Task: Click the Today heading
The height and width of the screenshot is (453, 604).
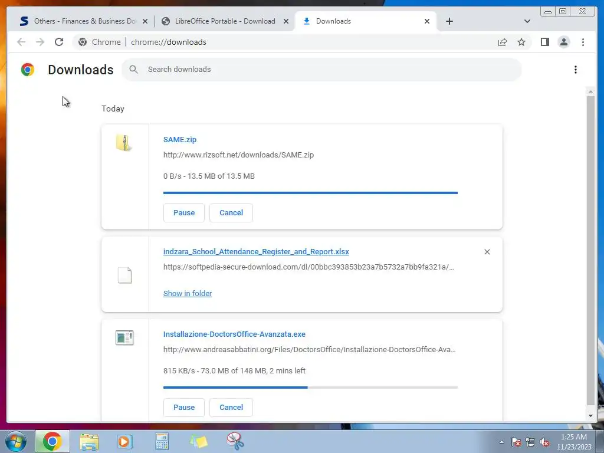Action: click(113, 109)
